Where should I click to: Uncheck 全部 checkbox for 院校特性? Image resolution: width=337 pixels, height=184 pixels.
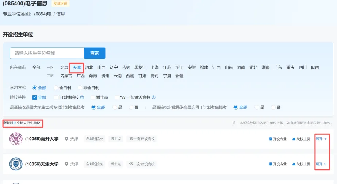34,97
